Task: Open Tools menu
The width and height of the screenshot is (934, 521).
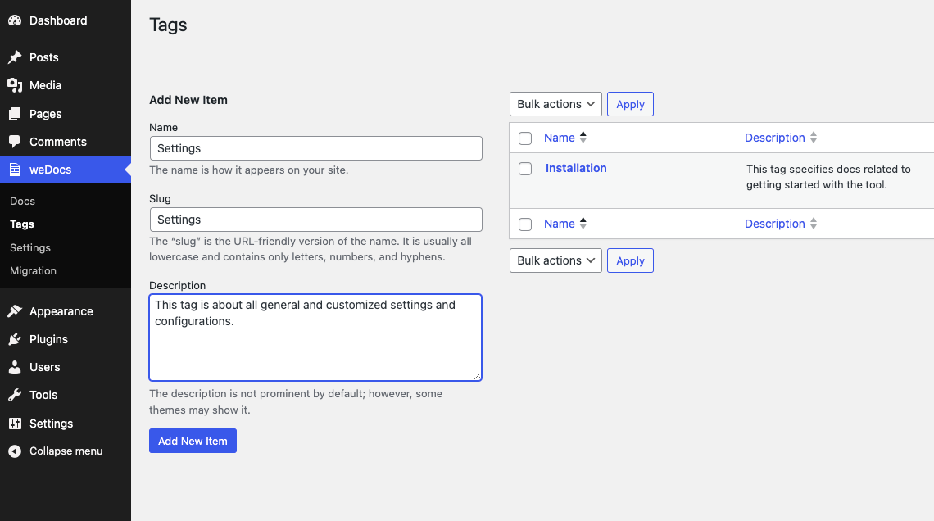Action: (x=43, y=395)
